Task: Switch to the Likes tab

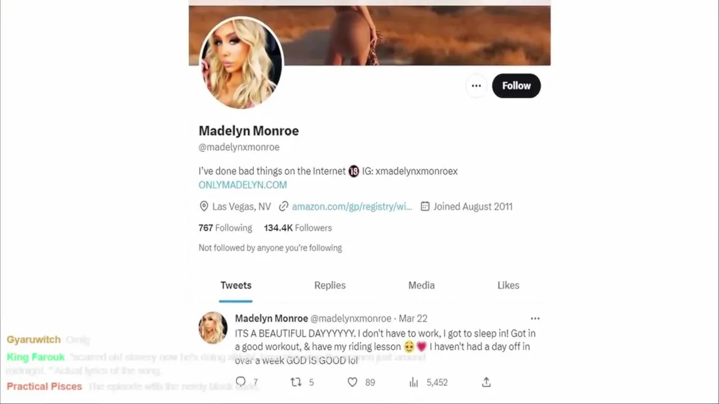Action: click(508, 285)
